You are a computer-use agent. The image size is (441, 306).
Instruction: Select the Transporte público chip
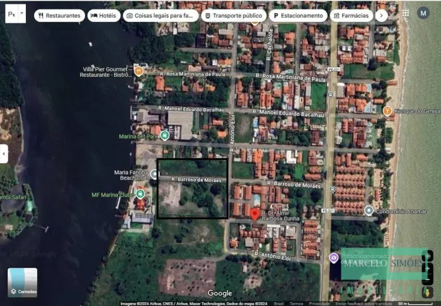click(x=234, y=16)
